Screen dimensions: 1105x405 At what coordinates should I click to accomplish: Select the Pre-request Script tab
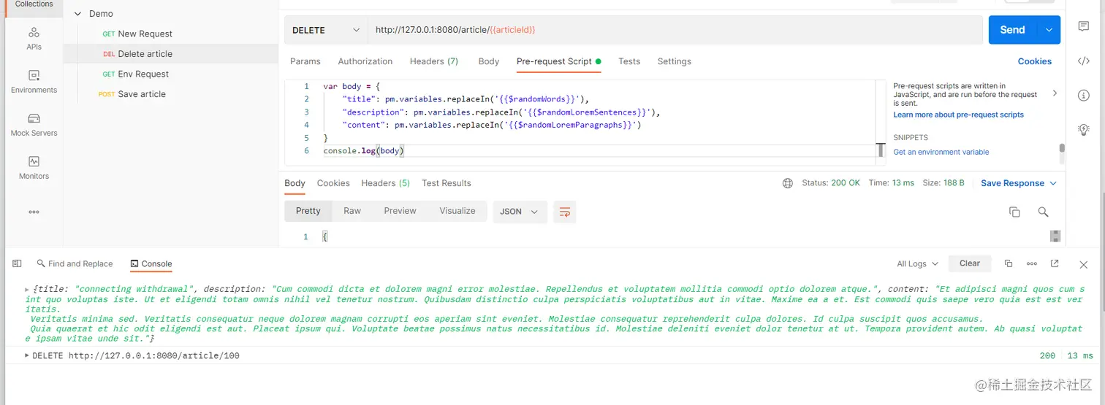pos(558,61)
